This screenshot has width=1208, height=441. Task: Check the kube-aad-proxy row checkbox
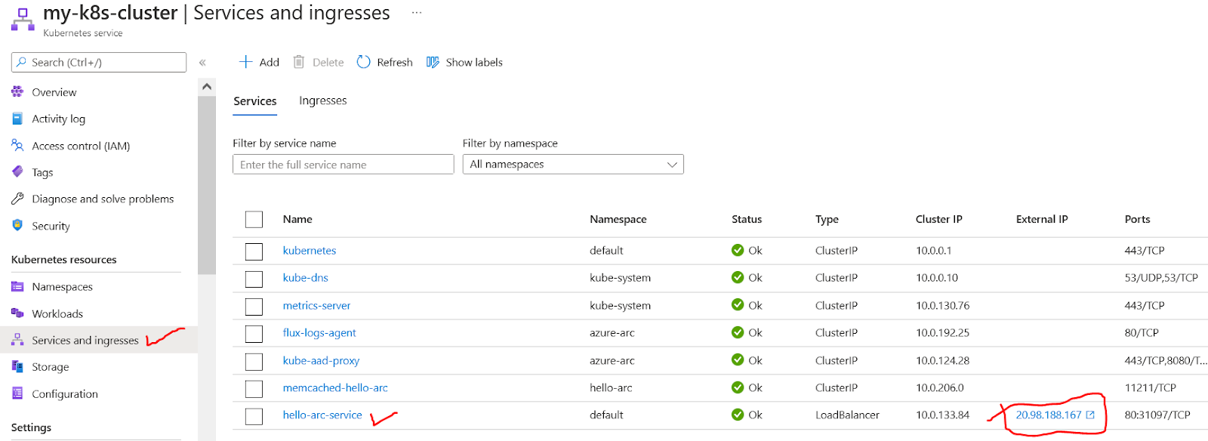click(x=254, y=362)
